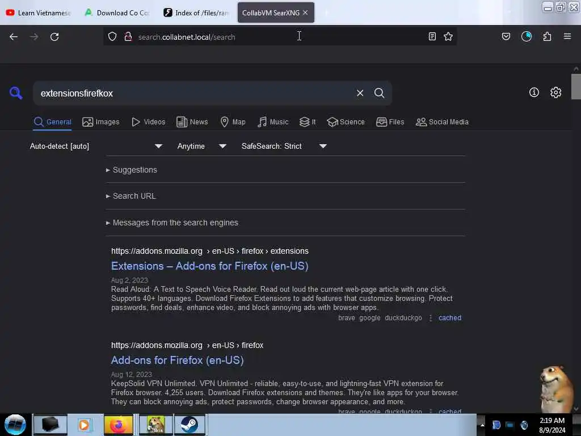Open the Firefox hamburger menu
Image resolution: width=581 pixels, height=436 pixels.
pyautogui.click(x=567, y=36)
